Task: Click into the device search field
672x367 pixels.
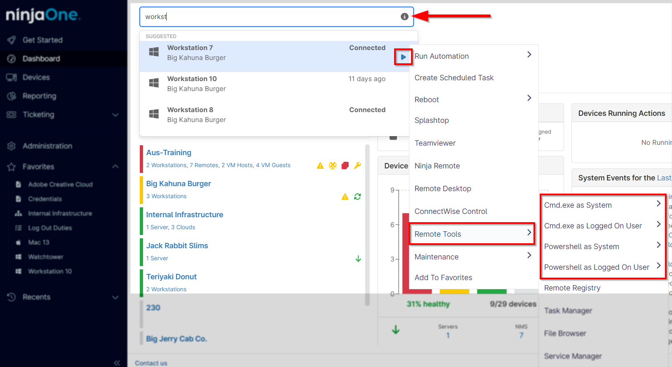Action: [269, 17]
